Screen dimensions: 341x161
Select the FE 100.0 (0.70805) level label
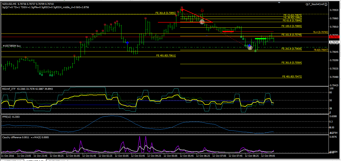pyautogui.click(x=292, y=26)
